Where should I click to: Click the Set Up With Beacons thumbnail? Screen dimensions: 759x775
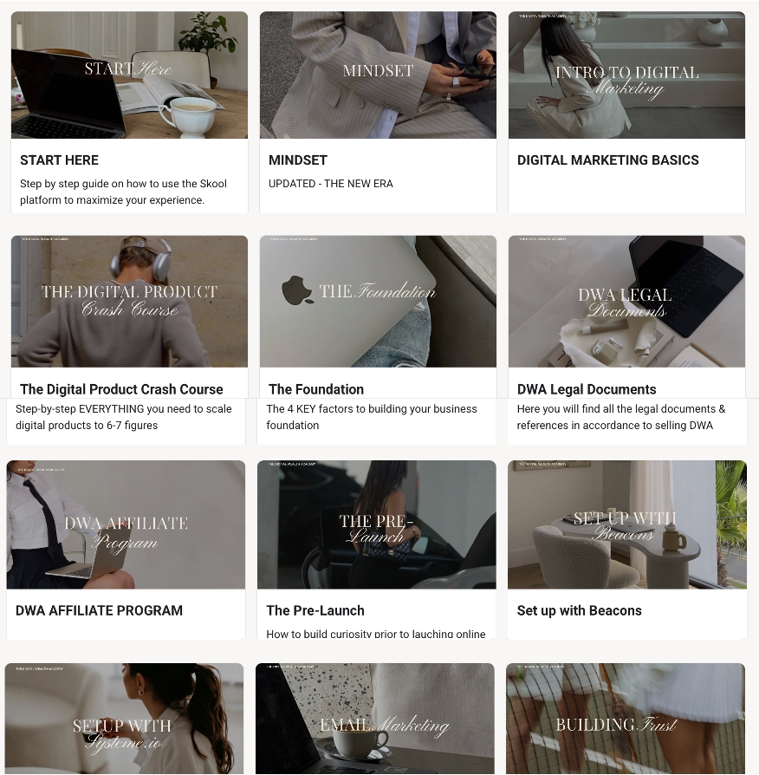tap(627, 524)
